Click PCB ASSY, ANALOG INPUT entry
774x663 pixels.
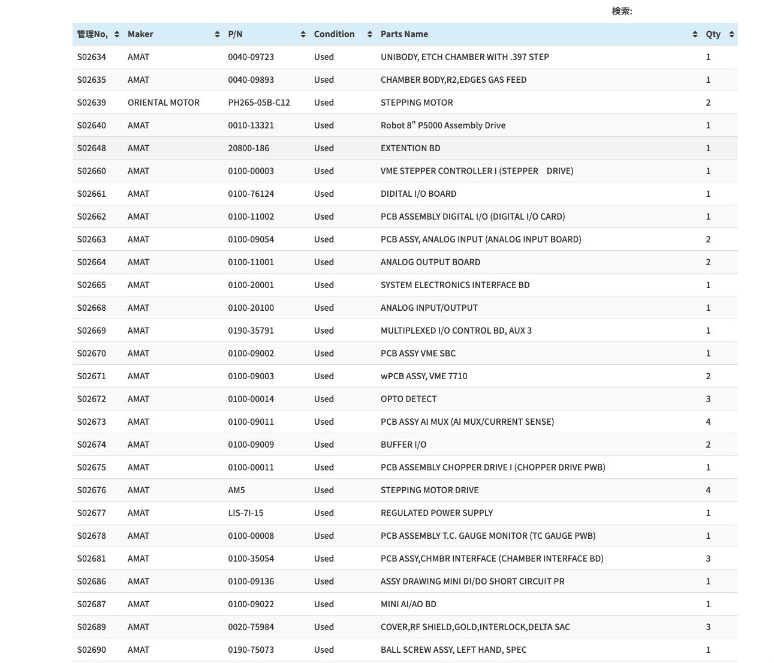[481, 239]
